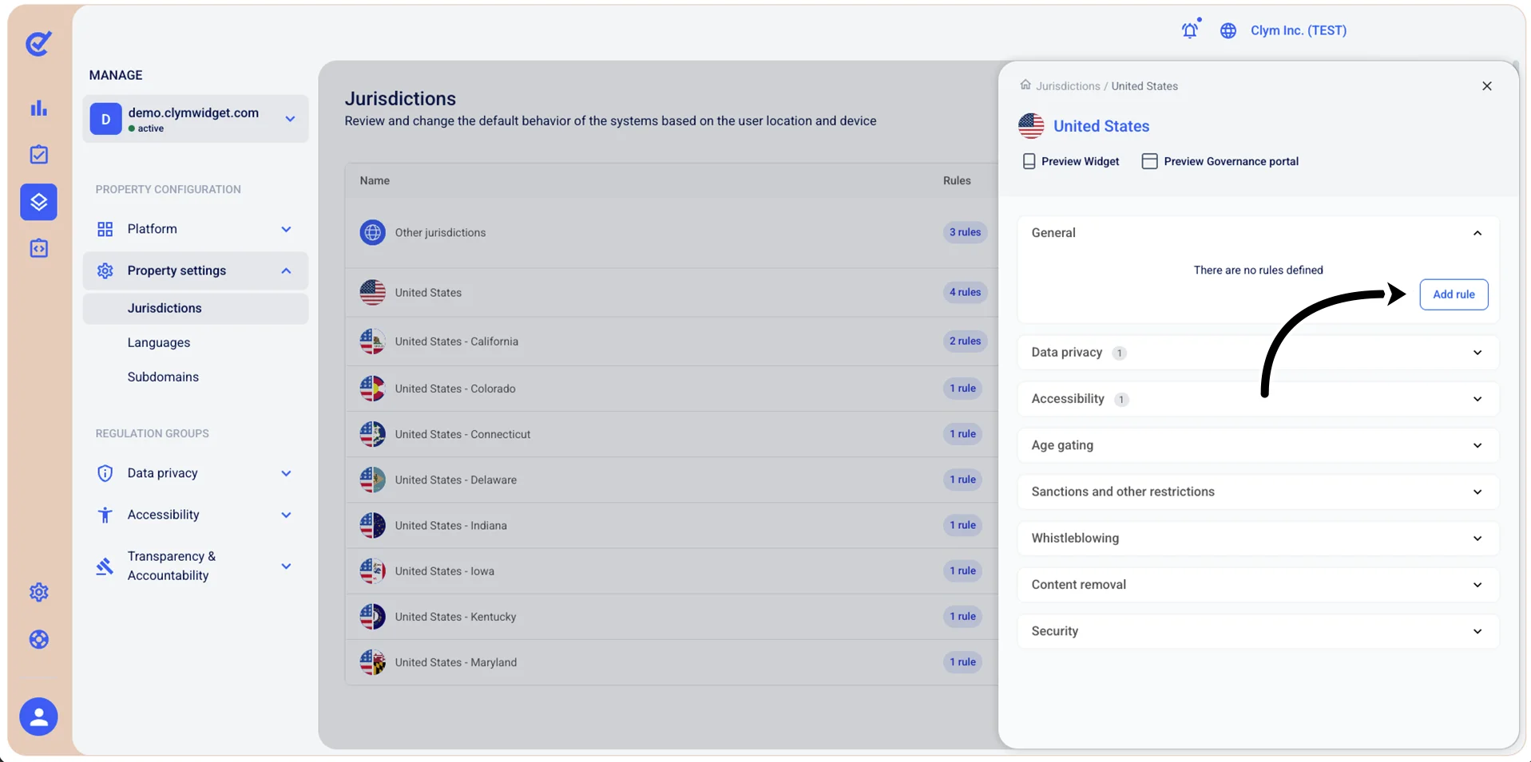Expand Transparency & Accountability group
Viewport: 1531px width, 762px height.
(x=196, y=566)
